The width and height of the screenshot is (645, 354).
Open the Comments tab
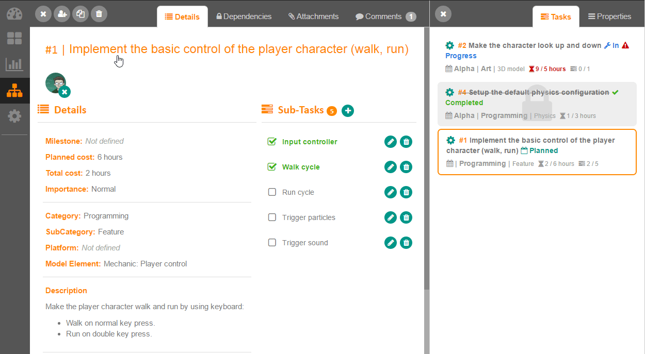pos(385,16)
